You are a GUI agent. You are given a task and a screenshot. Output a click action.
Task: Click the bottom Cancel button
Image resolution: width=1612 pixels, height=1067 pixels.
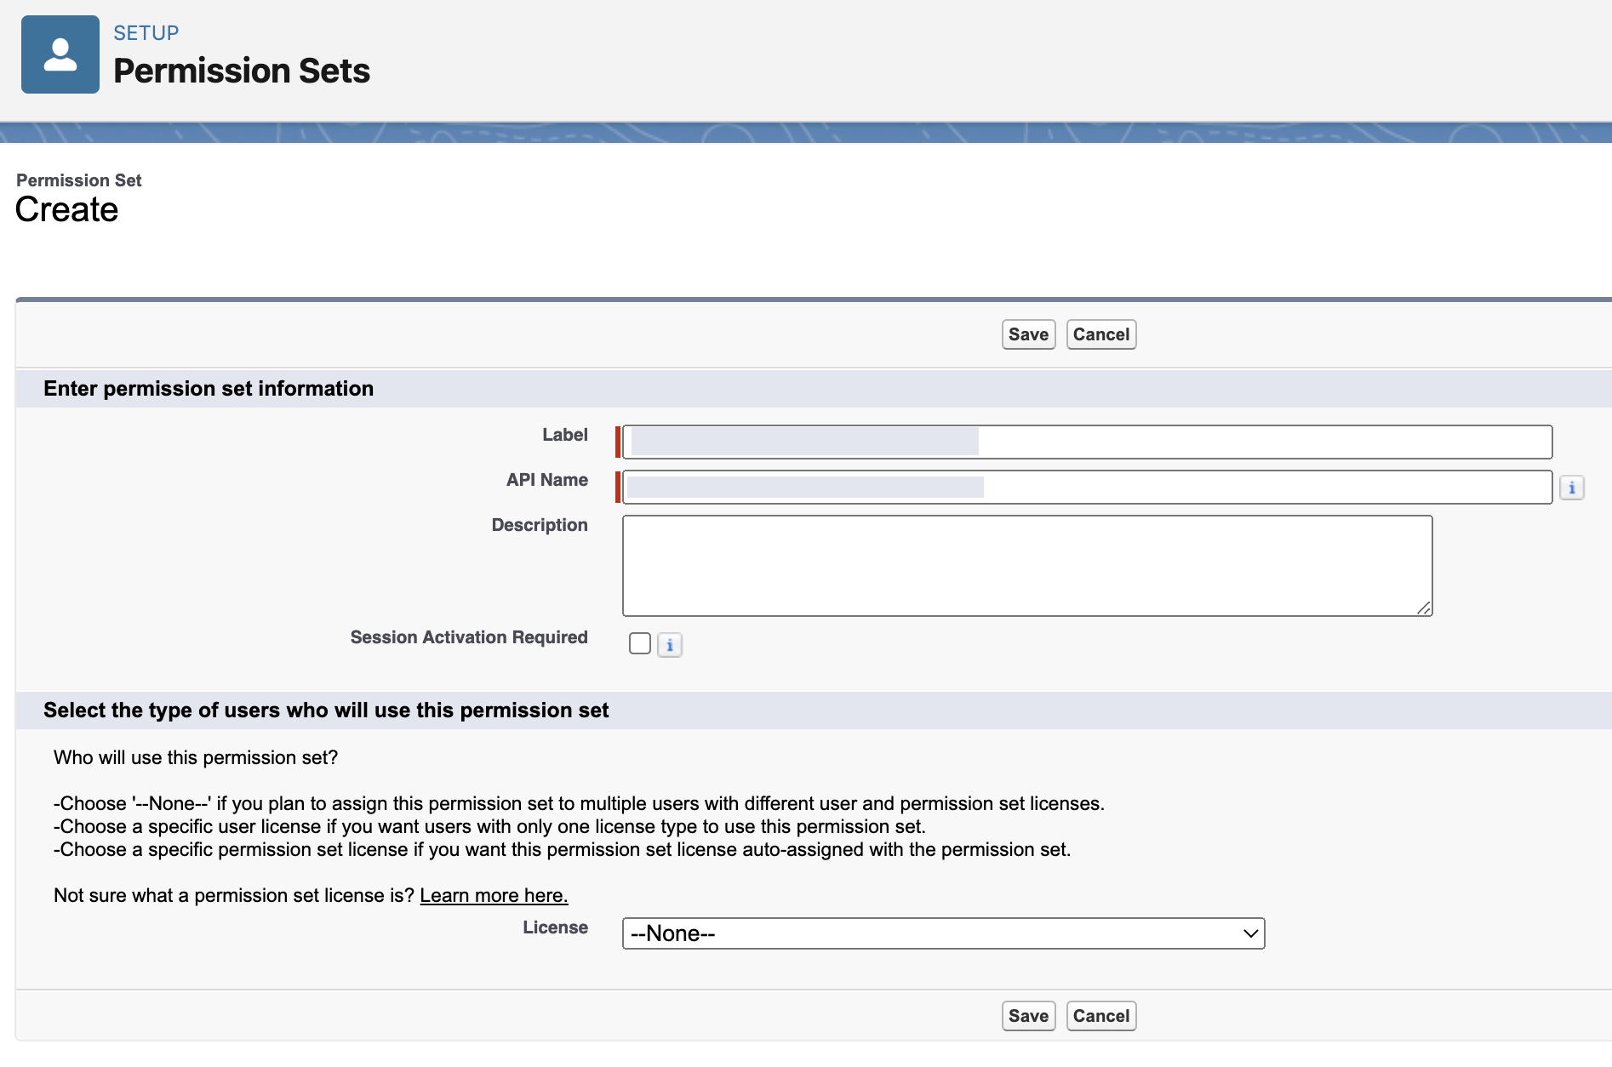coord(1100,1016)
